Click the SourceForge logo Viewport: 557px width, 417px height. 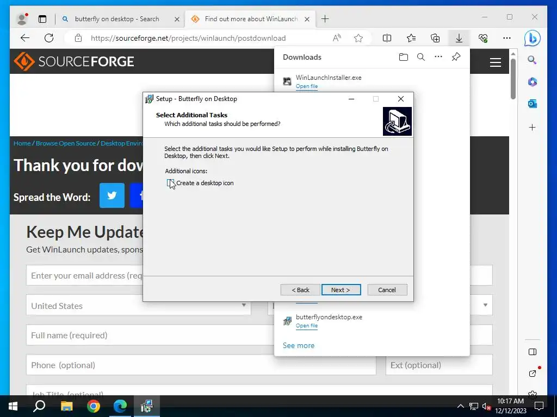(74, 61)
